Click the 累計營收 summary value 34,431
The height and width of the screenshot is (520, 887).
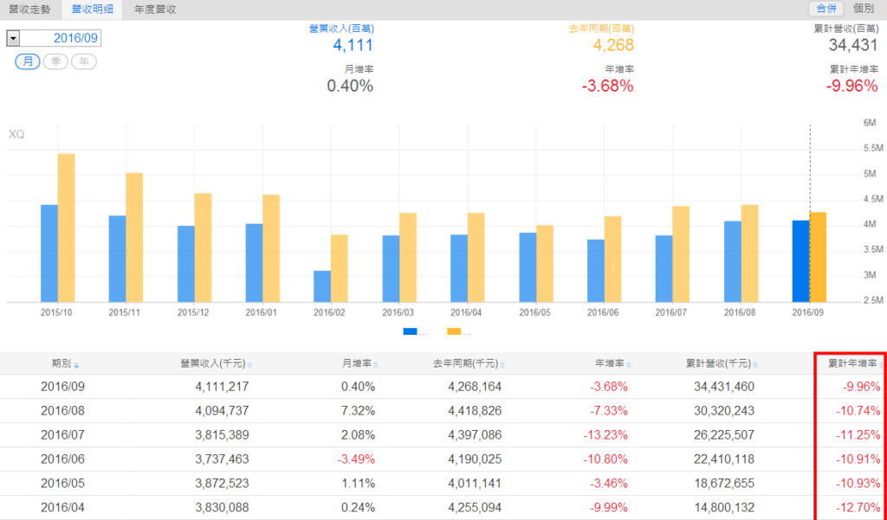(x=853, y=45)
